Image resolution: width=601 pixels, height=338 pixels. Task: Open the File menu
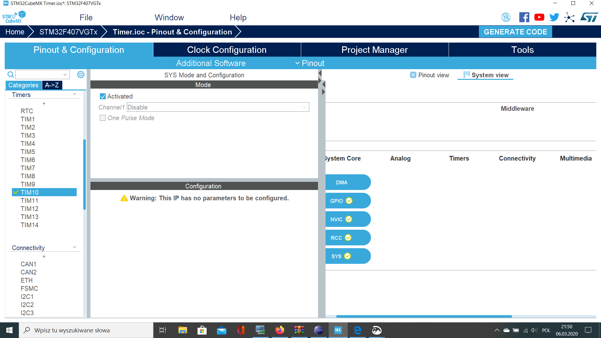(86, 18)
